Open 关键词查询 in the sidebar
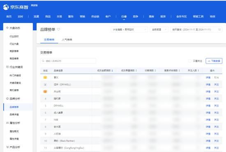 tap(15, 83)
